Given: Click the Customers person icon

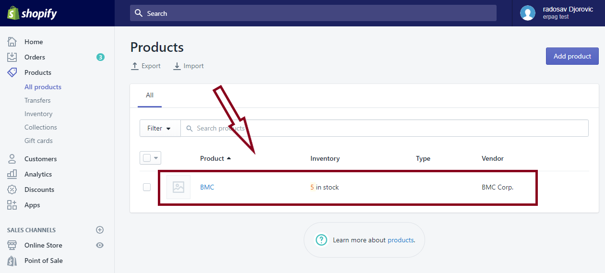Looking at the screenshot, I should 12,159.
